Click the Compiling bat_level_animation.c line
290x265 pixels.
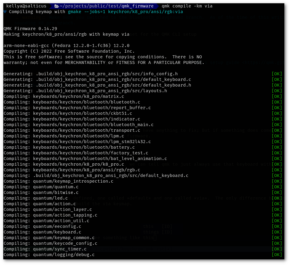85,159
